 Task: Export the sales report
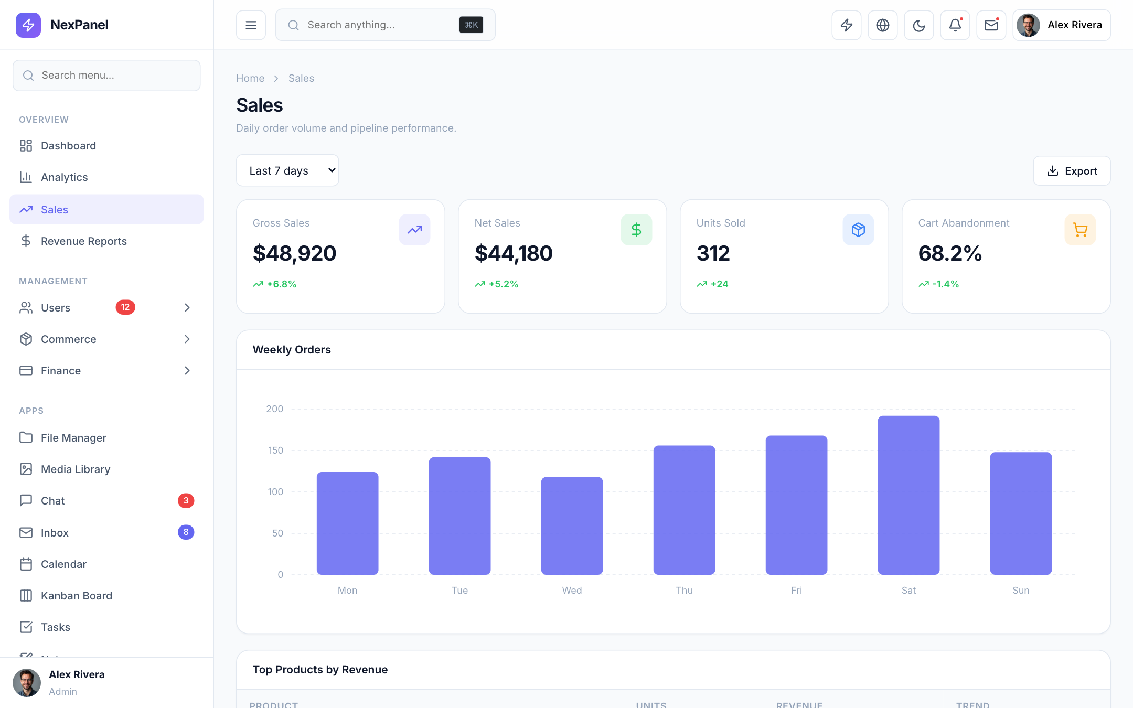pos(1072,170)
